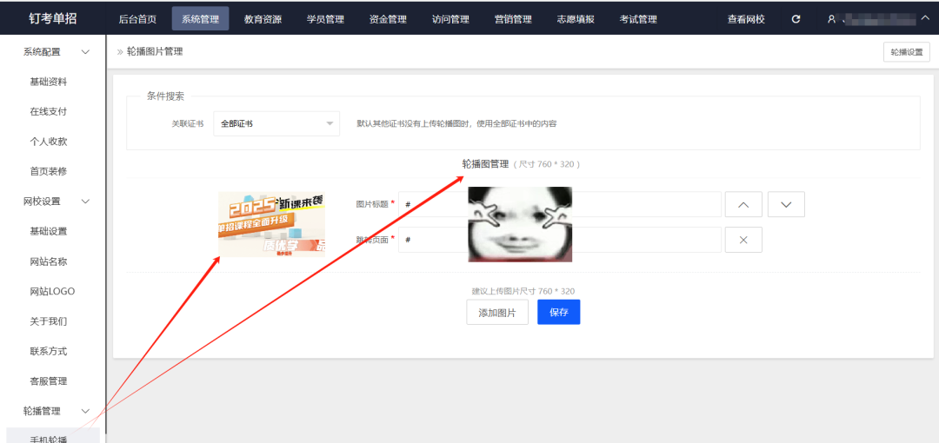This screenshot has height=443, width=939.
Task: Switch to the 学员管理 tab
Action: click(x=325, y=19)
